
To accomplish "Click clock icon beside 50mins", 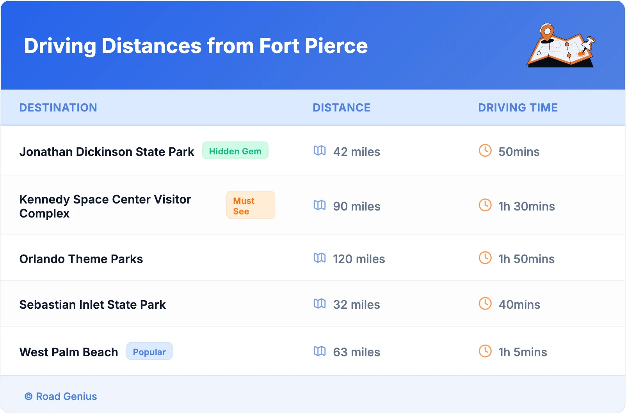I will point(485,150).
